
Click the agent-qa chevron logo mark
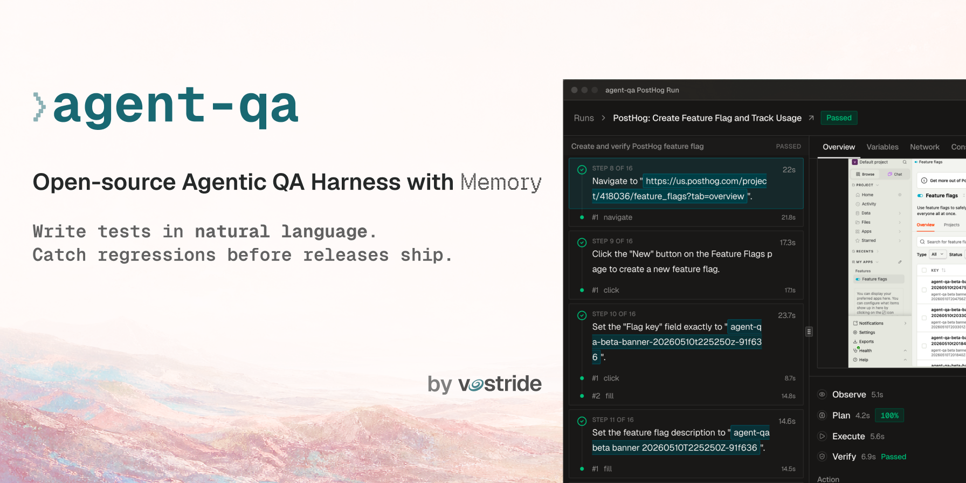coord(39,106)
